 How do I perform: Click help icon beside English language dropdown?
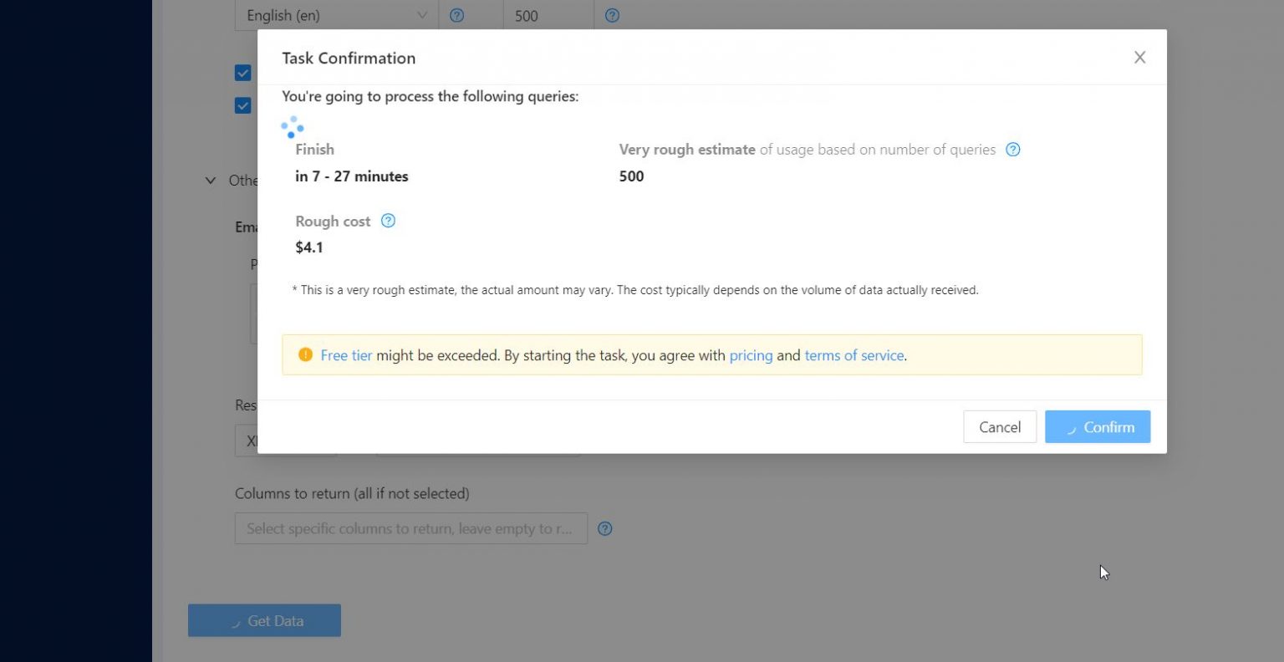coord(456,15)
